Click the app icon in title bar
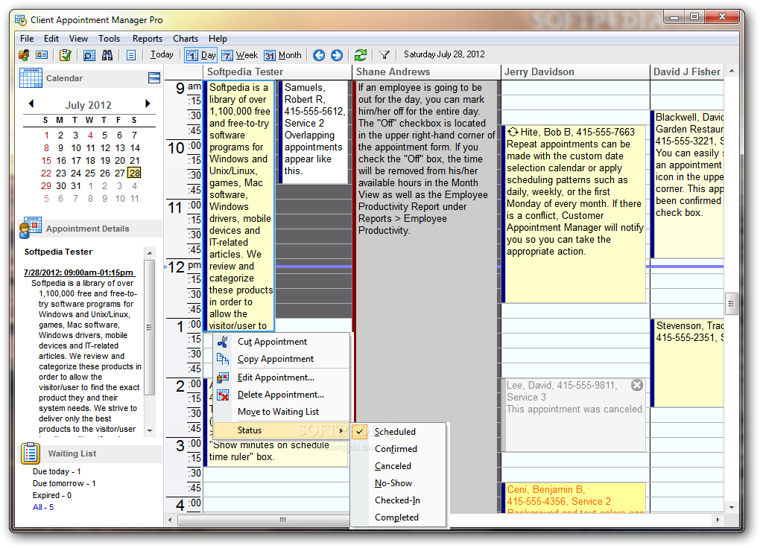 point(20,20)
